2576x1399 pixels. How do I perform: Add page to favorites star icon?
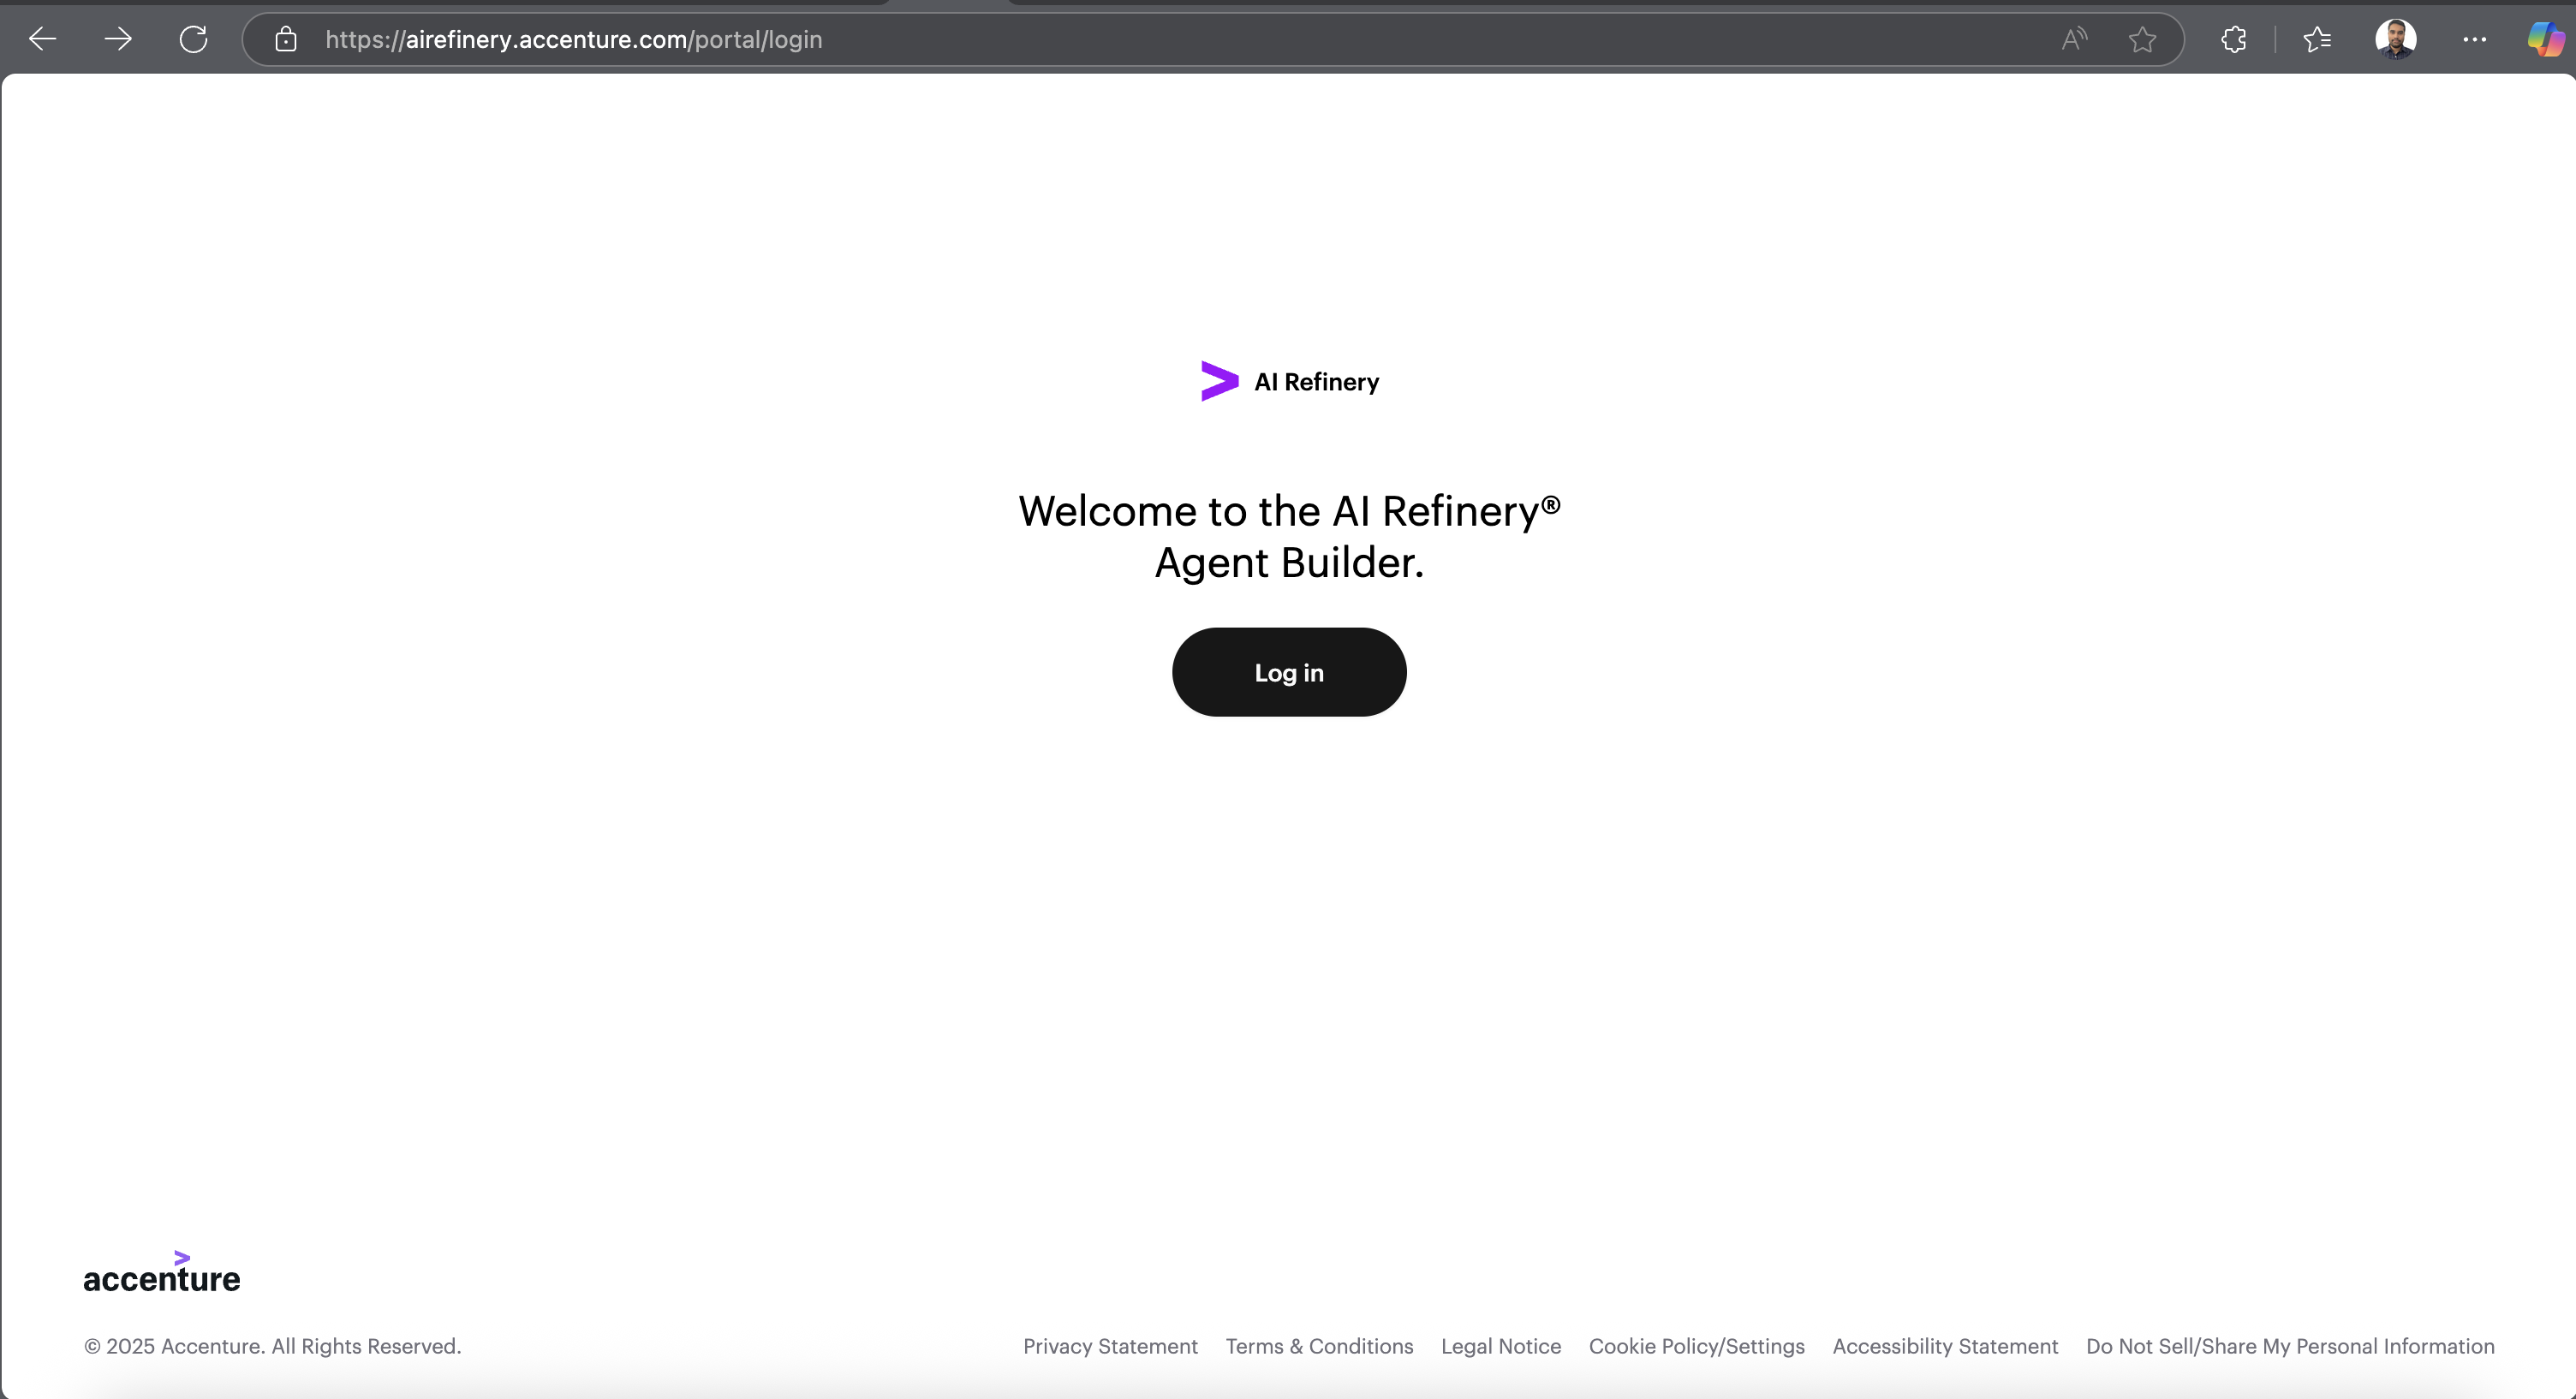pyautogui.click(x=2142, y=39)
